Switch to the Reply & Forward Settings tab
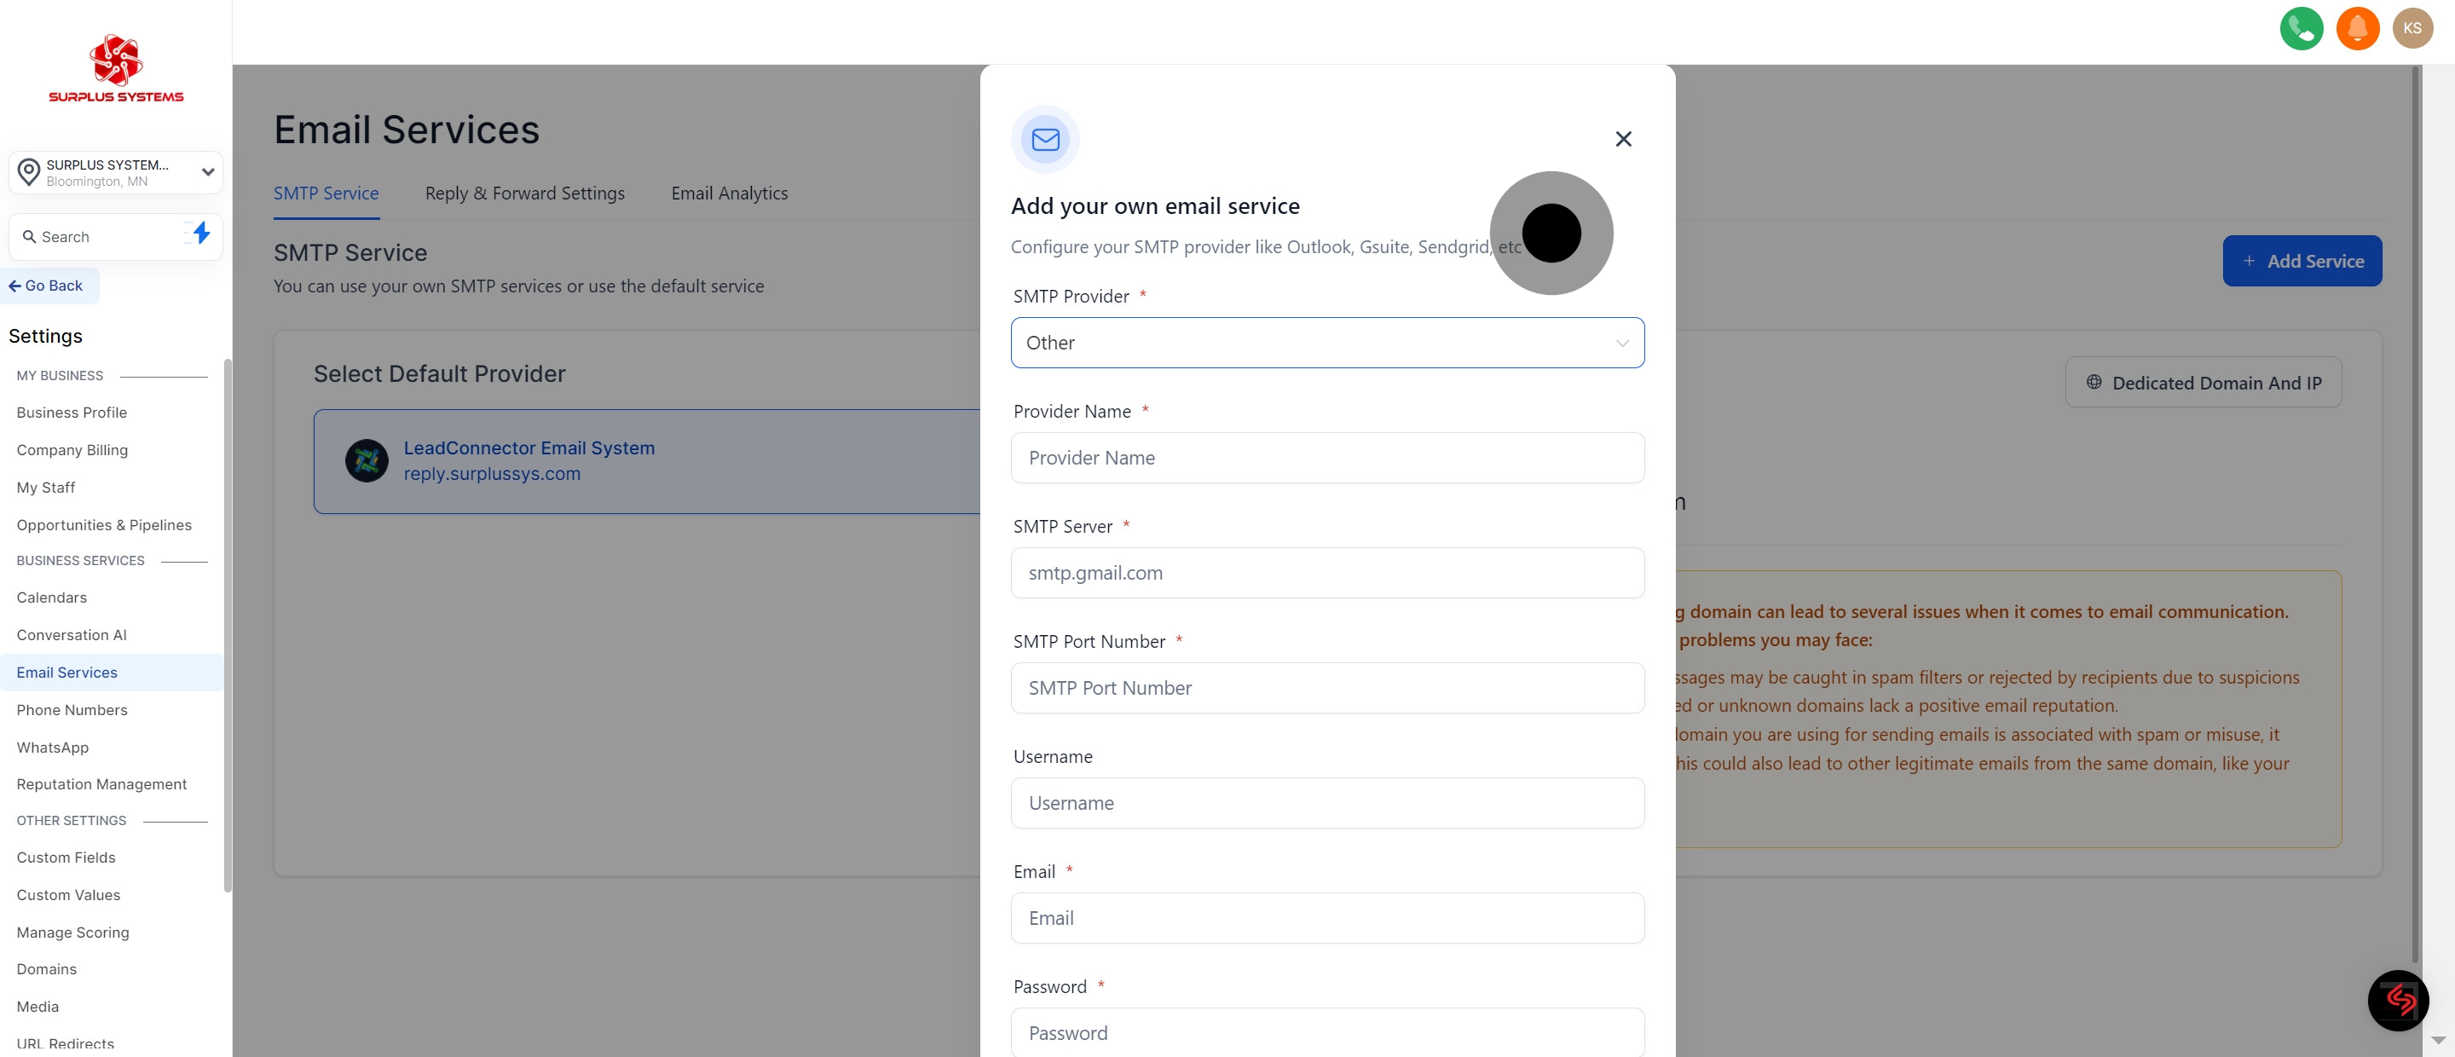 coord(524,193)
